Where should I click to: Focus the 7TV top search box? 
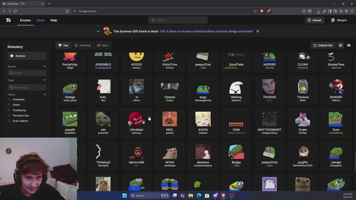tap(178, 20)
